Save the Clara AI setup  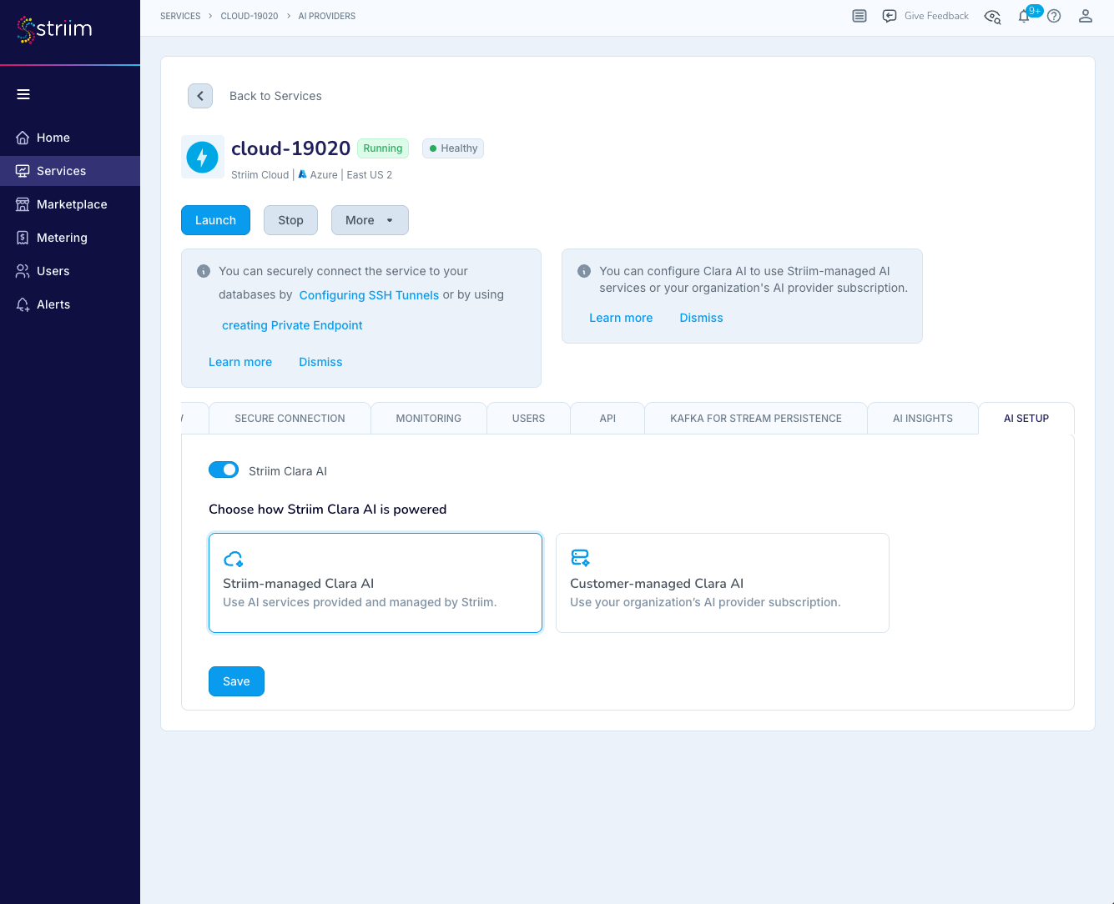pos(236,681)
